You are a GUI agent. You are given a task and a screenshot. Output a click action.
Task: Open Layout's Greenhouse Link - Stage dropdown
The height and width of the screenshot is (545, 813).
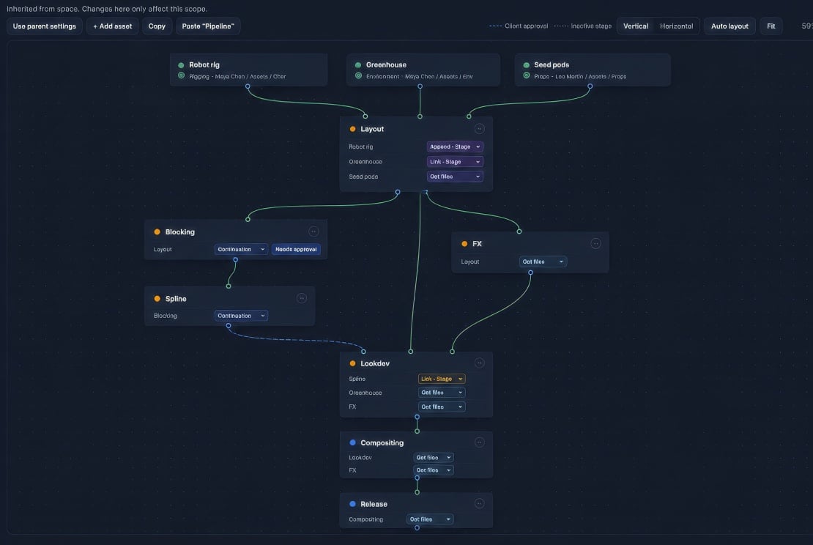(x=455, y=162)
